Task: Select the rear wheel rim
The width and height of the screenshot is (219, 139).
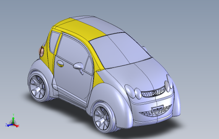Action: click(x=37, y=87)
